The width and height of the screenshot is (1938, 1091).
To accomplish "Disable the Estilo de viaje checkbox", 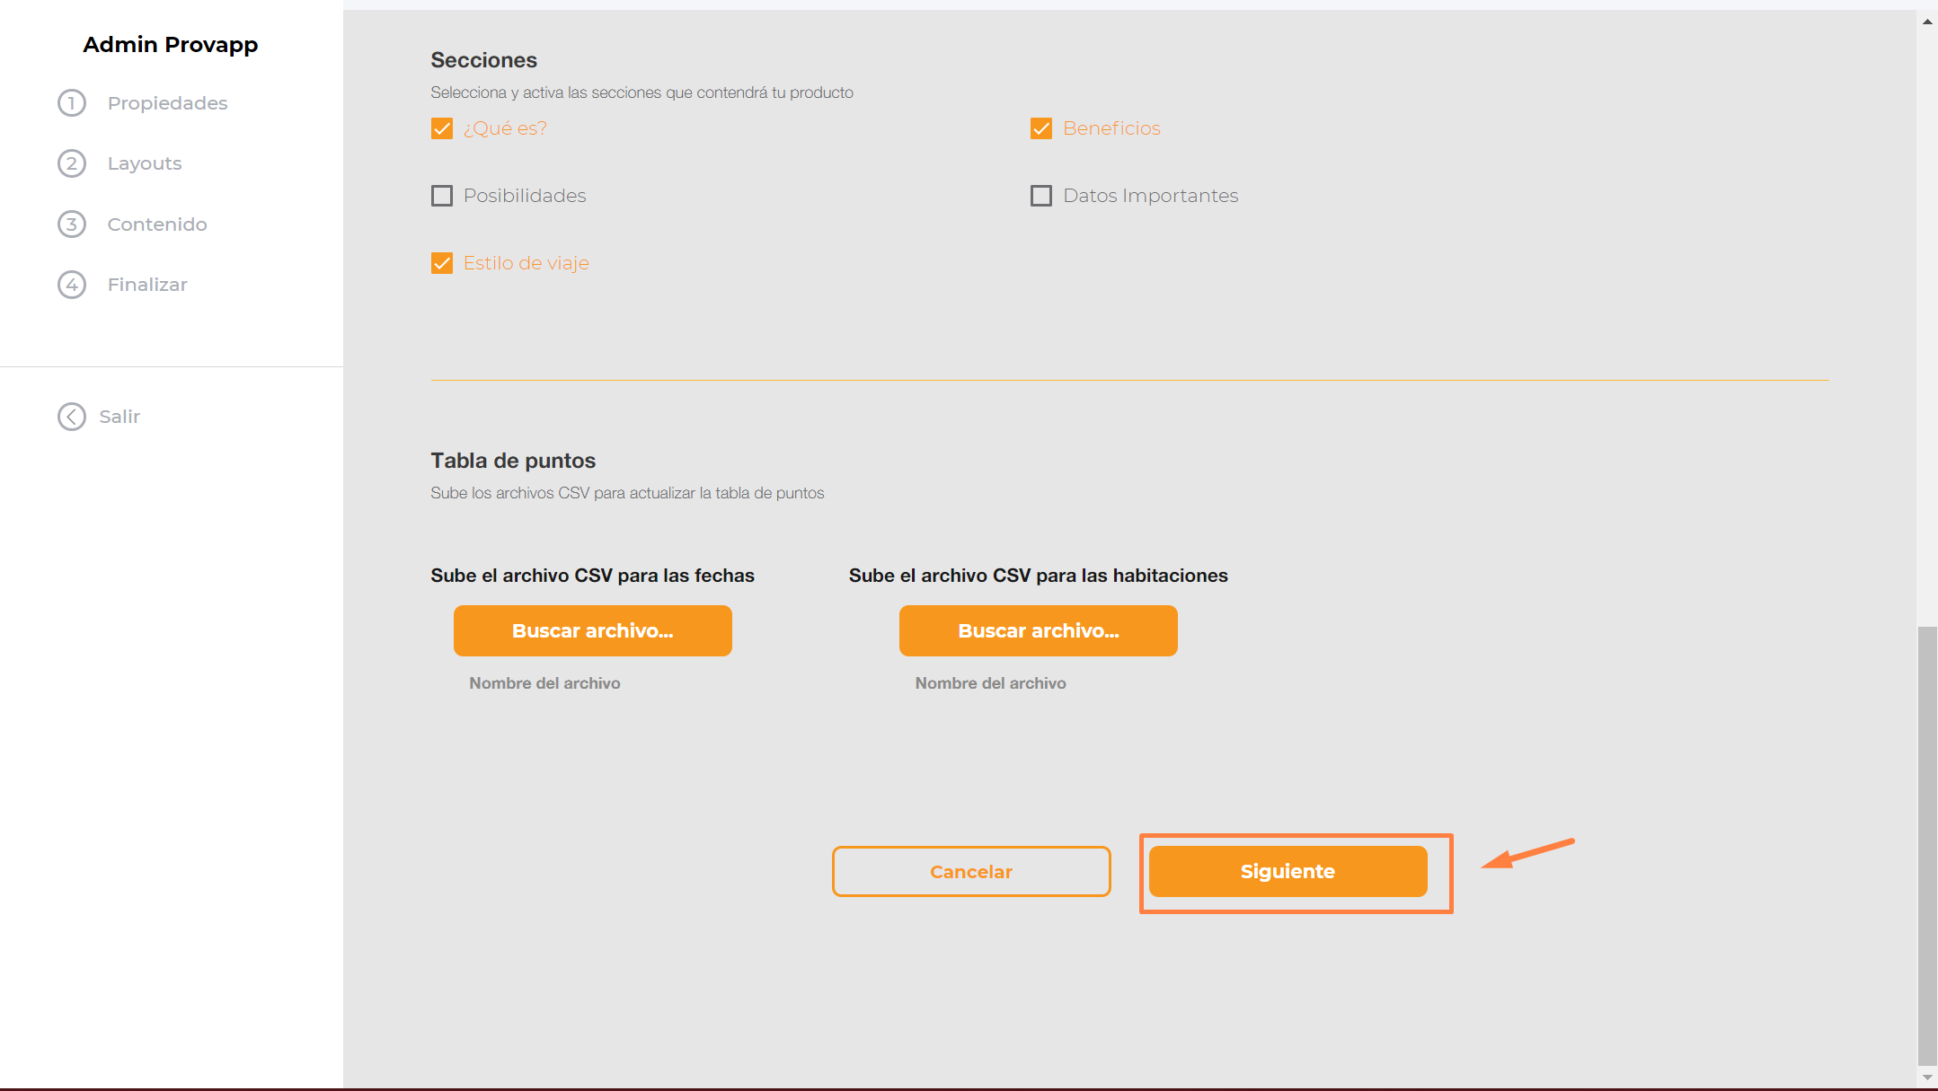I will [442, 263].
